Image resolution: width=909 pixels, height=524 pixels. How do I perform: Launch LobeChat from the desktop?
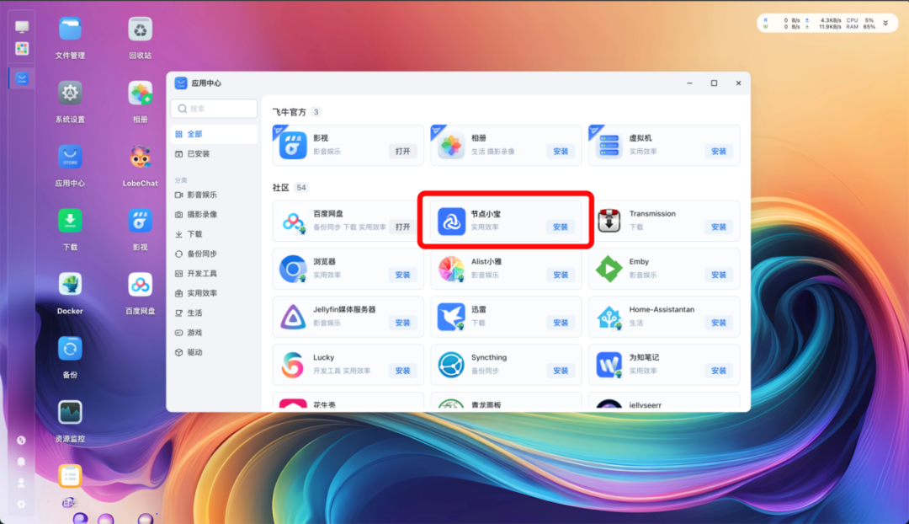click(141, 158)
